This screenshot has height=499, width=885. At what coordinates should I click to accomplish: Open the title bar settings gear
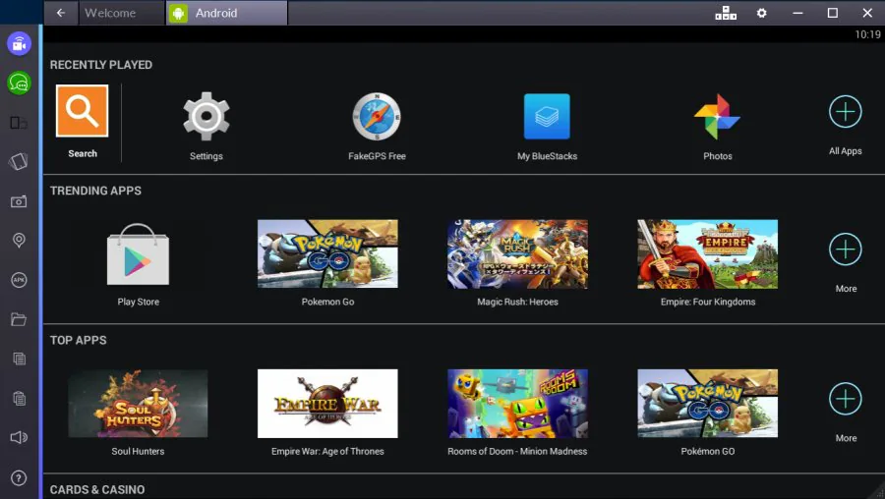pyautogui.click(x=761, y=13)
